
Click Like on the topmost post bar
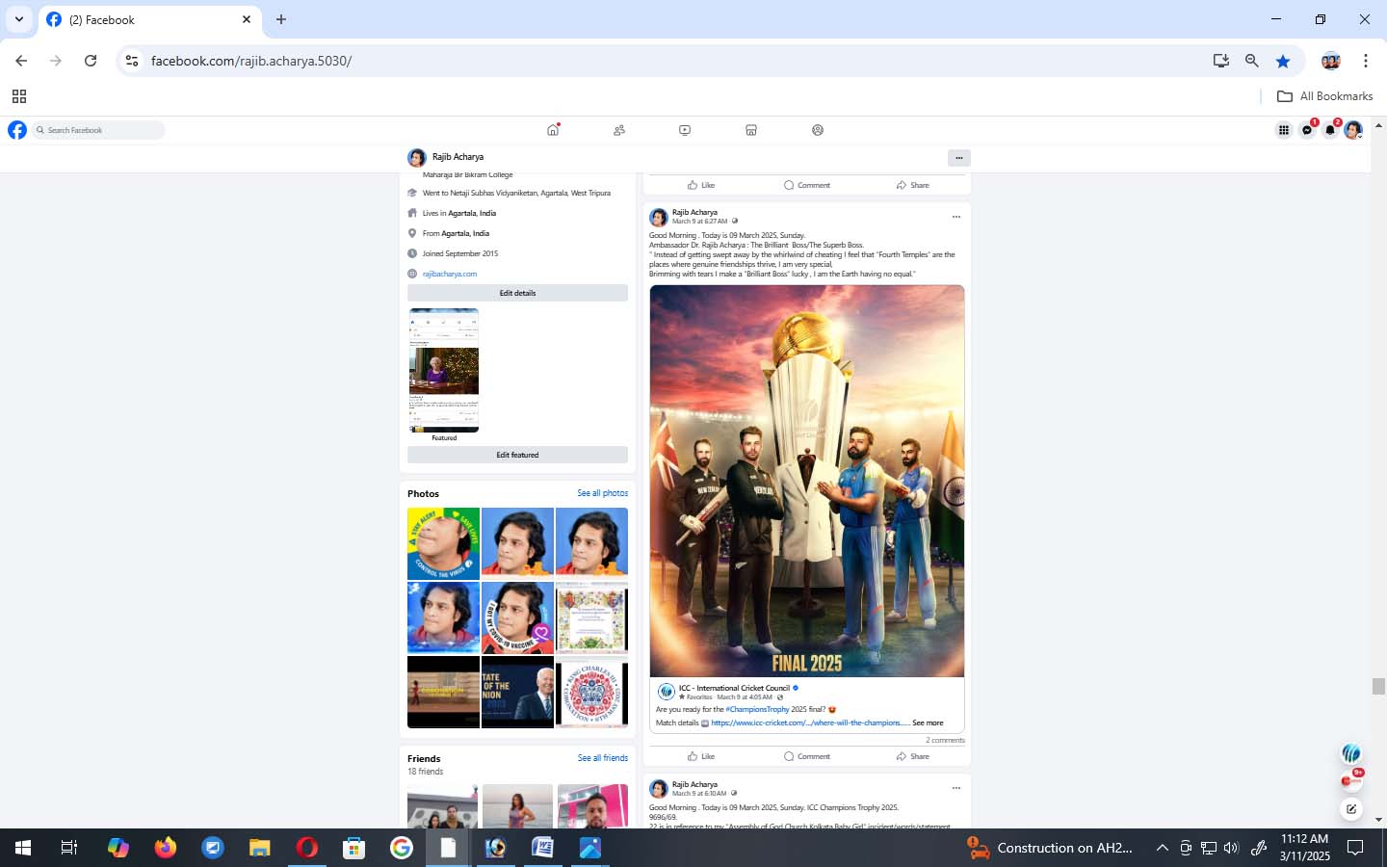701,185
